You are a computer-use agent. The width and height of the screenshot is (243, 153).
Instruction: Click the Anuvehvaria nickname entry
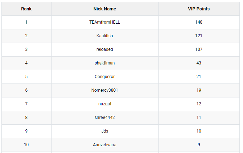(105, 145)
